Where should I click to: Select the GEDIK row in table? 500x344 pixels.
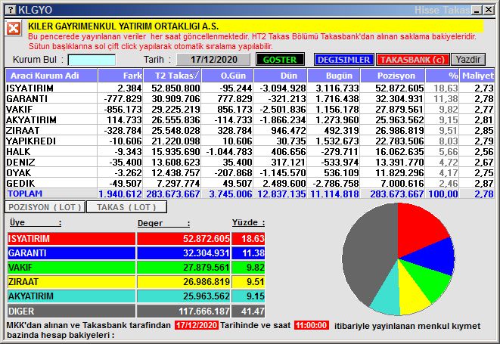click(250, 183)
